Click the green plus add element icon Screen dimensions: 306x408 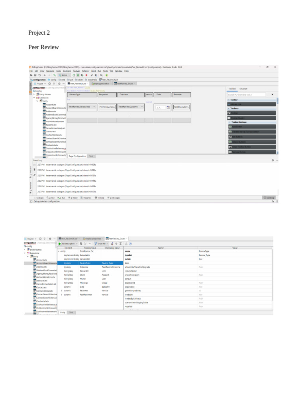60,244
